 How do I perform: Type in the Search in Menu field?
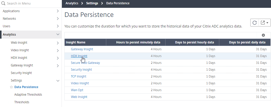33,4
